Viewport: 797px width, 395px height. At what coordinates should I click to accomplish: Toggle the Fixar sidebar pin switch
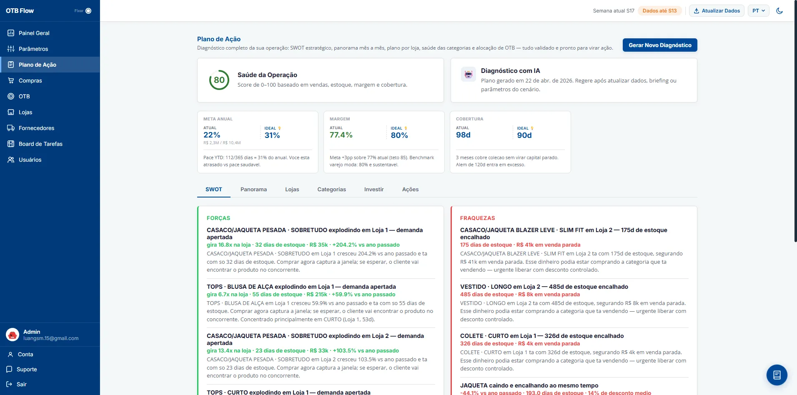(88, 11)
